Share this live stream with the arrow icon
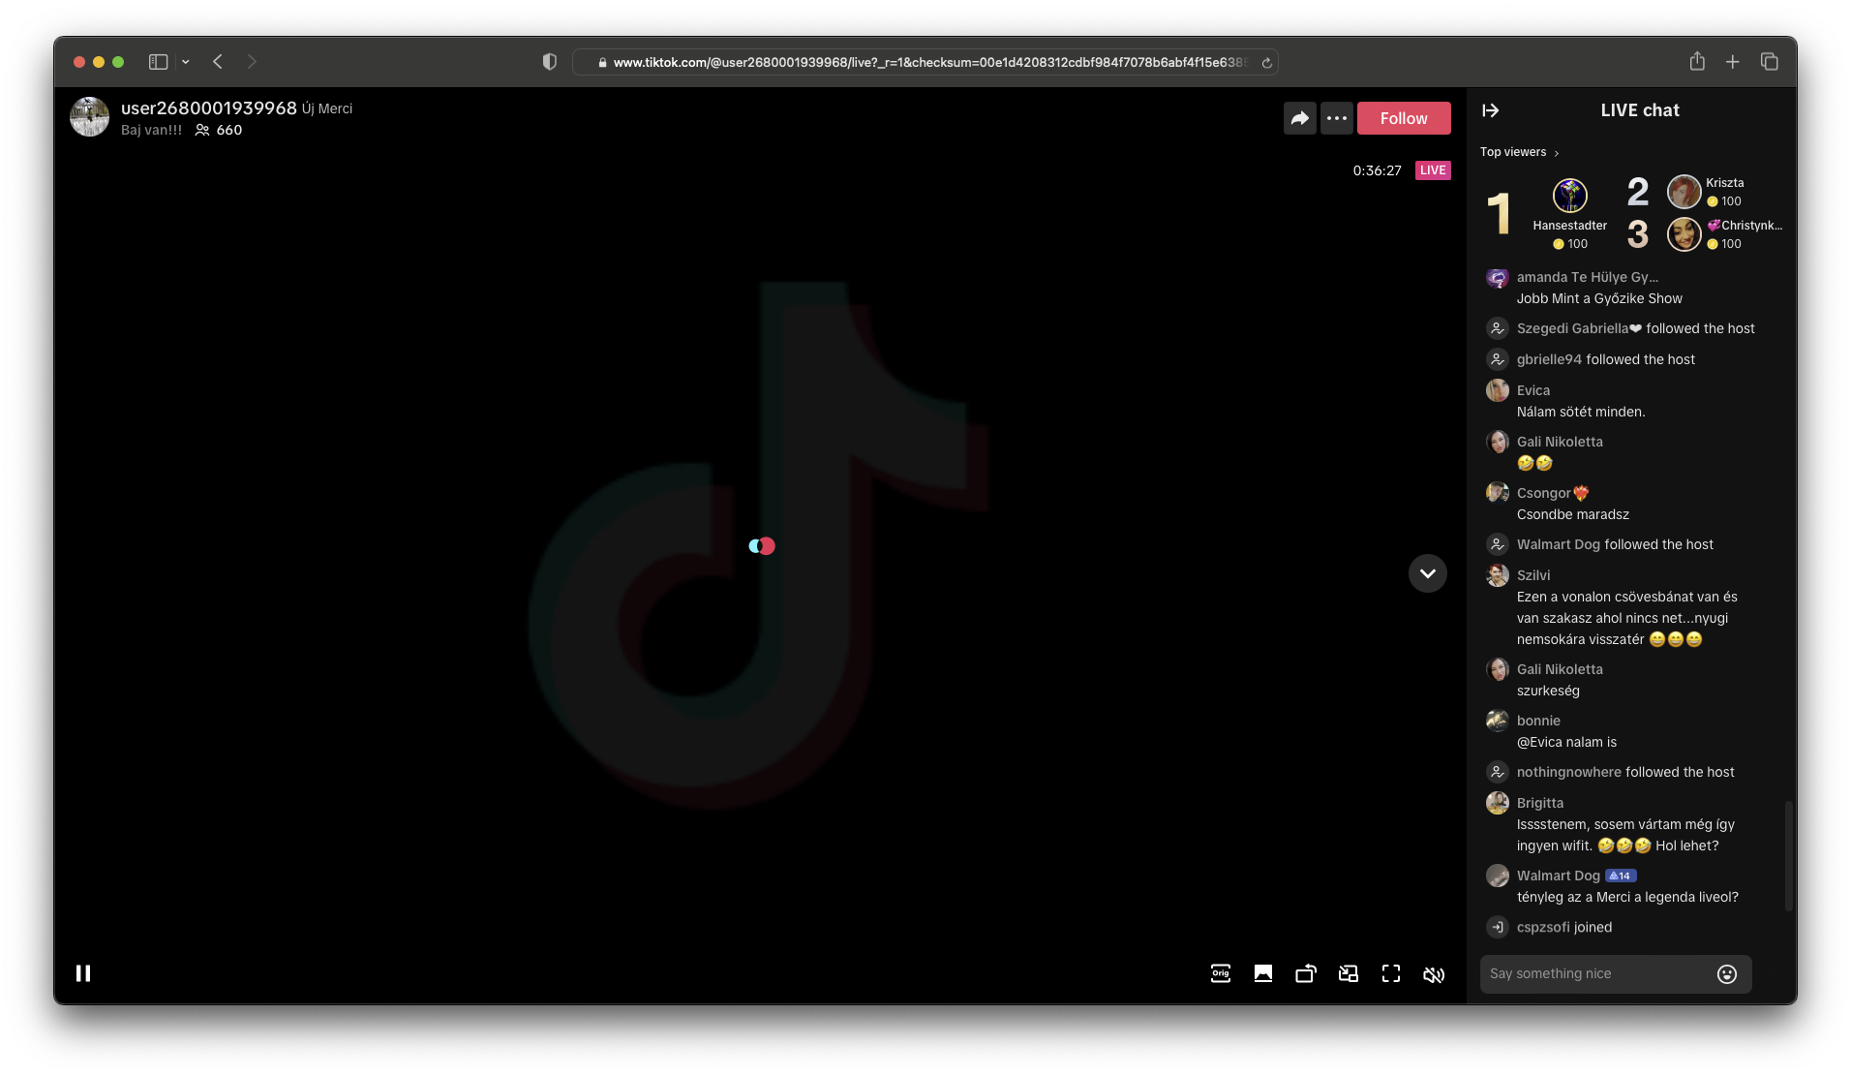 [1300, 118]
